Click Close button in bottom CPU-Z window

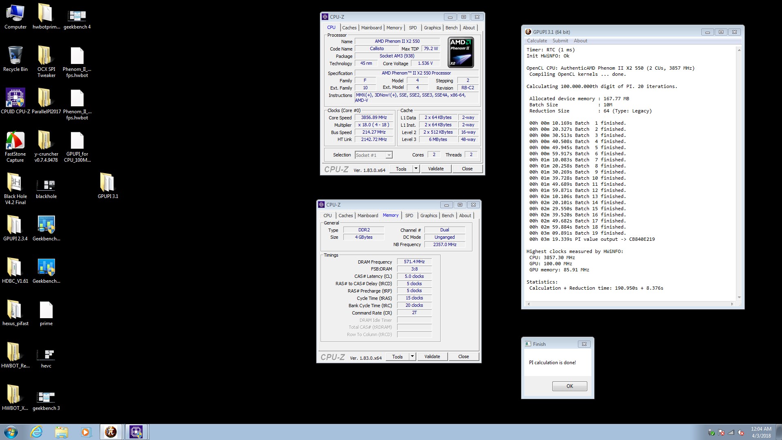pos(463,356)
